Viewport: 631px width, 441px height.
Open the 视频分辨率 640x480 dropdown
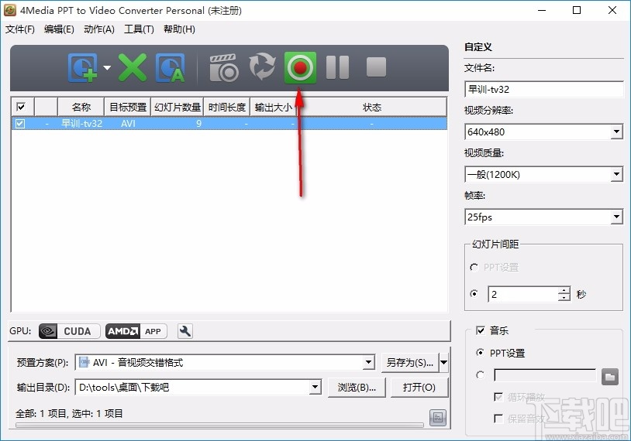[616, 132]
